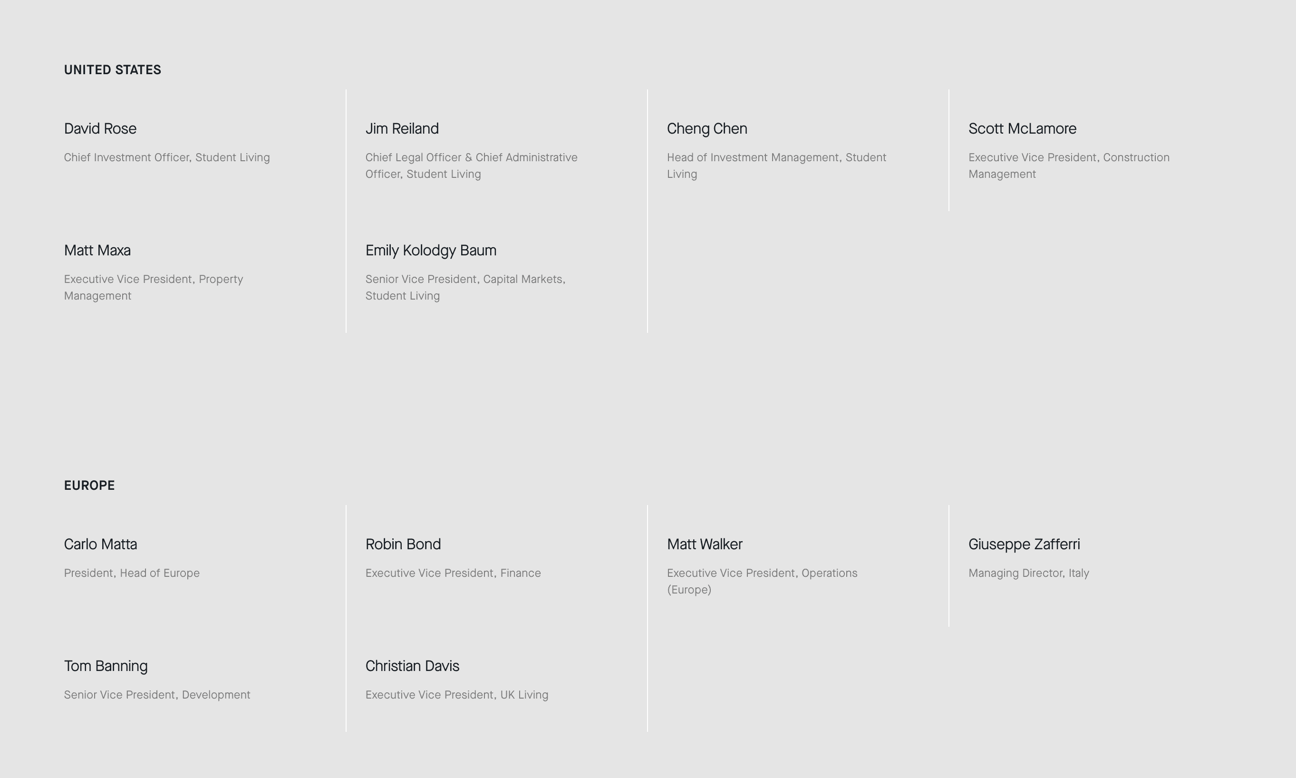Screen dimensions: 1296x778
Task: Click the Executive Vice President, Finance title
Action: [453, 573]
